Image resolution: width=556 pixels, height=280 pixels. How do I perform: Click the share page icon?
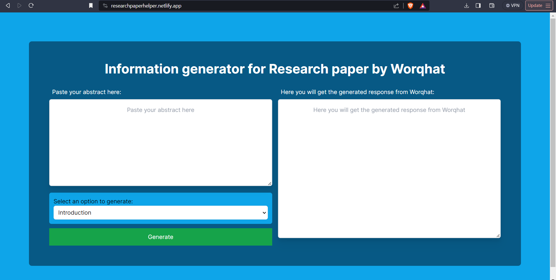tap(396, 6)
